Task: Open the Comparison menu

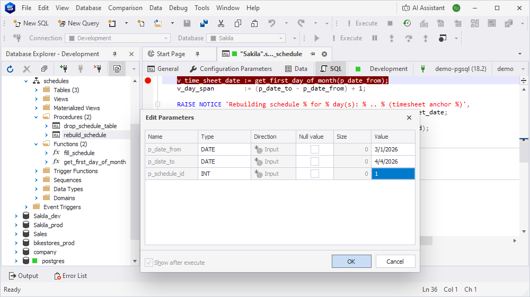Action: (125, 8)
